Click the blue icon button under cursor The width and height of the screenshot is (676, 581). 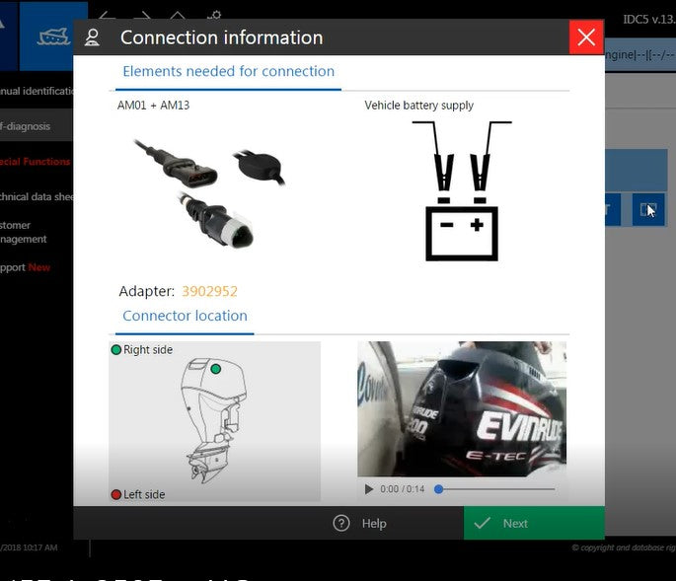pyautogui.click(x=648, y=210)
